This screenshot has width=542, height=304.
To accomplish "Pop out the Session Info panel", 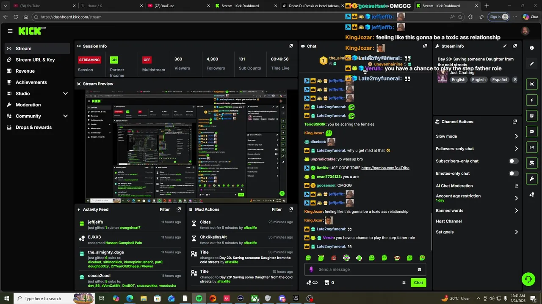I will 290,46.
